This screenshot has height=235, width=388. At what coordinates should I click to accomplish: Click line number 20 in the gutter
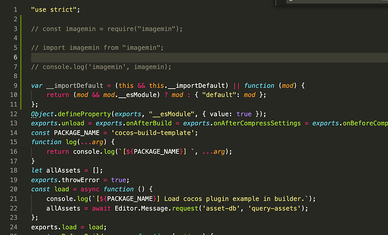(x=13, y=190)
